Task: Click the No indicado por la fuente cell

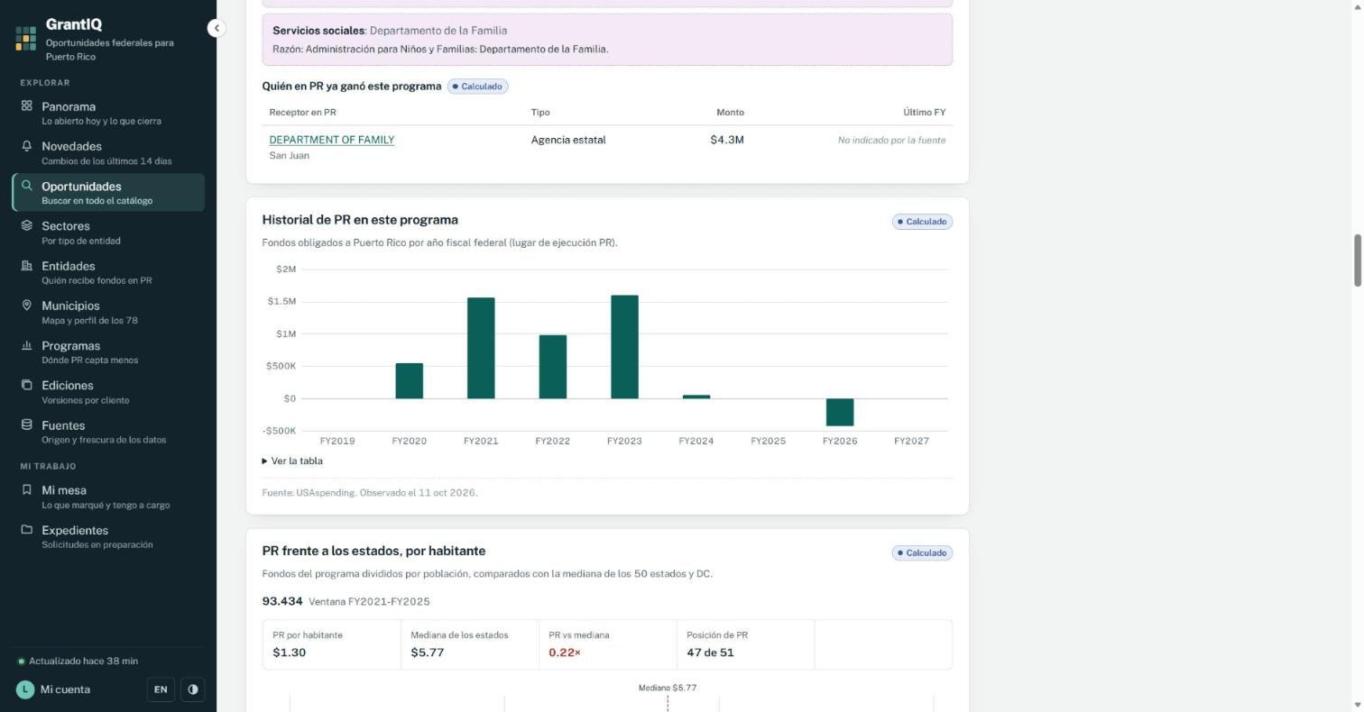Action: click(891, 140)
